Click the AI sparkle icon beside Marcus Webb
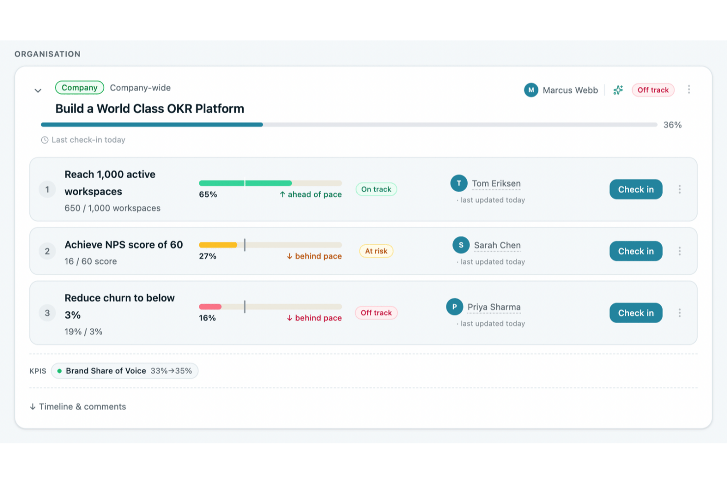The height and width of the screenshot is (484, 727). pyautogui.click(x=618, y=90)
